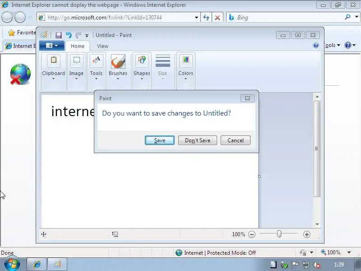
Task: Undo with the blue arrow icon
Action: click(x=69, y=35)
